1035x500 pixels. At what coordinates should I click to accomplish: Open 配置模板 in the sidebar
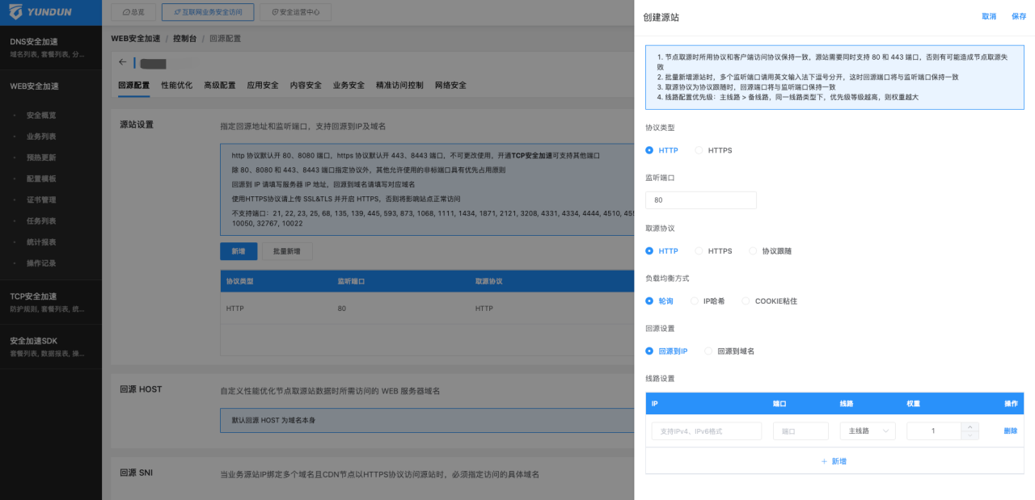tap(41, 179)
